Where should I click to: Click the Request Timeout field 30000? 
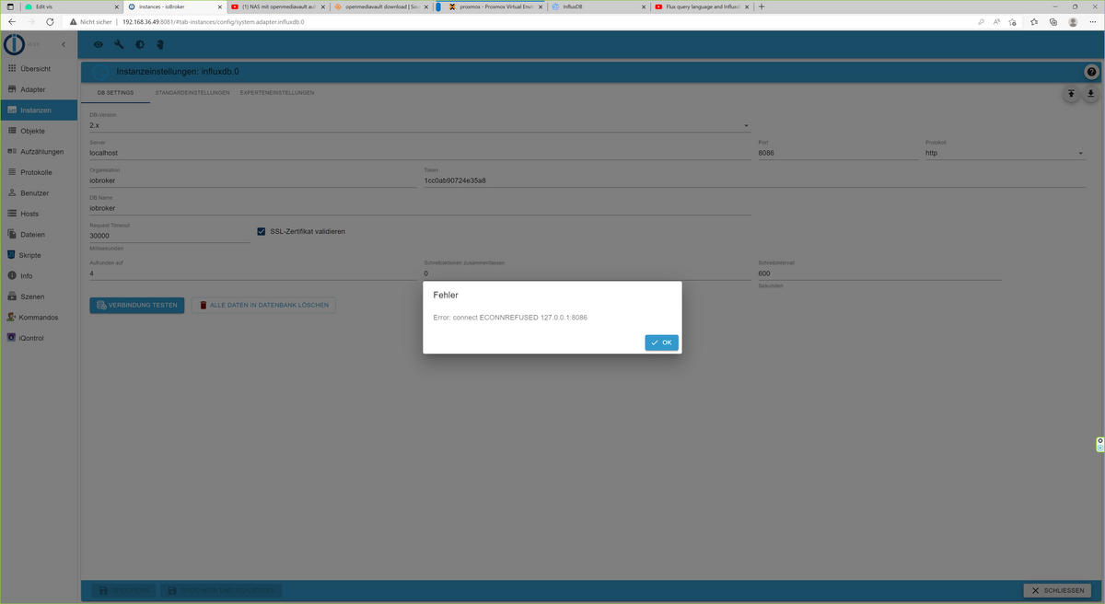169,236
